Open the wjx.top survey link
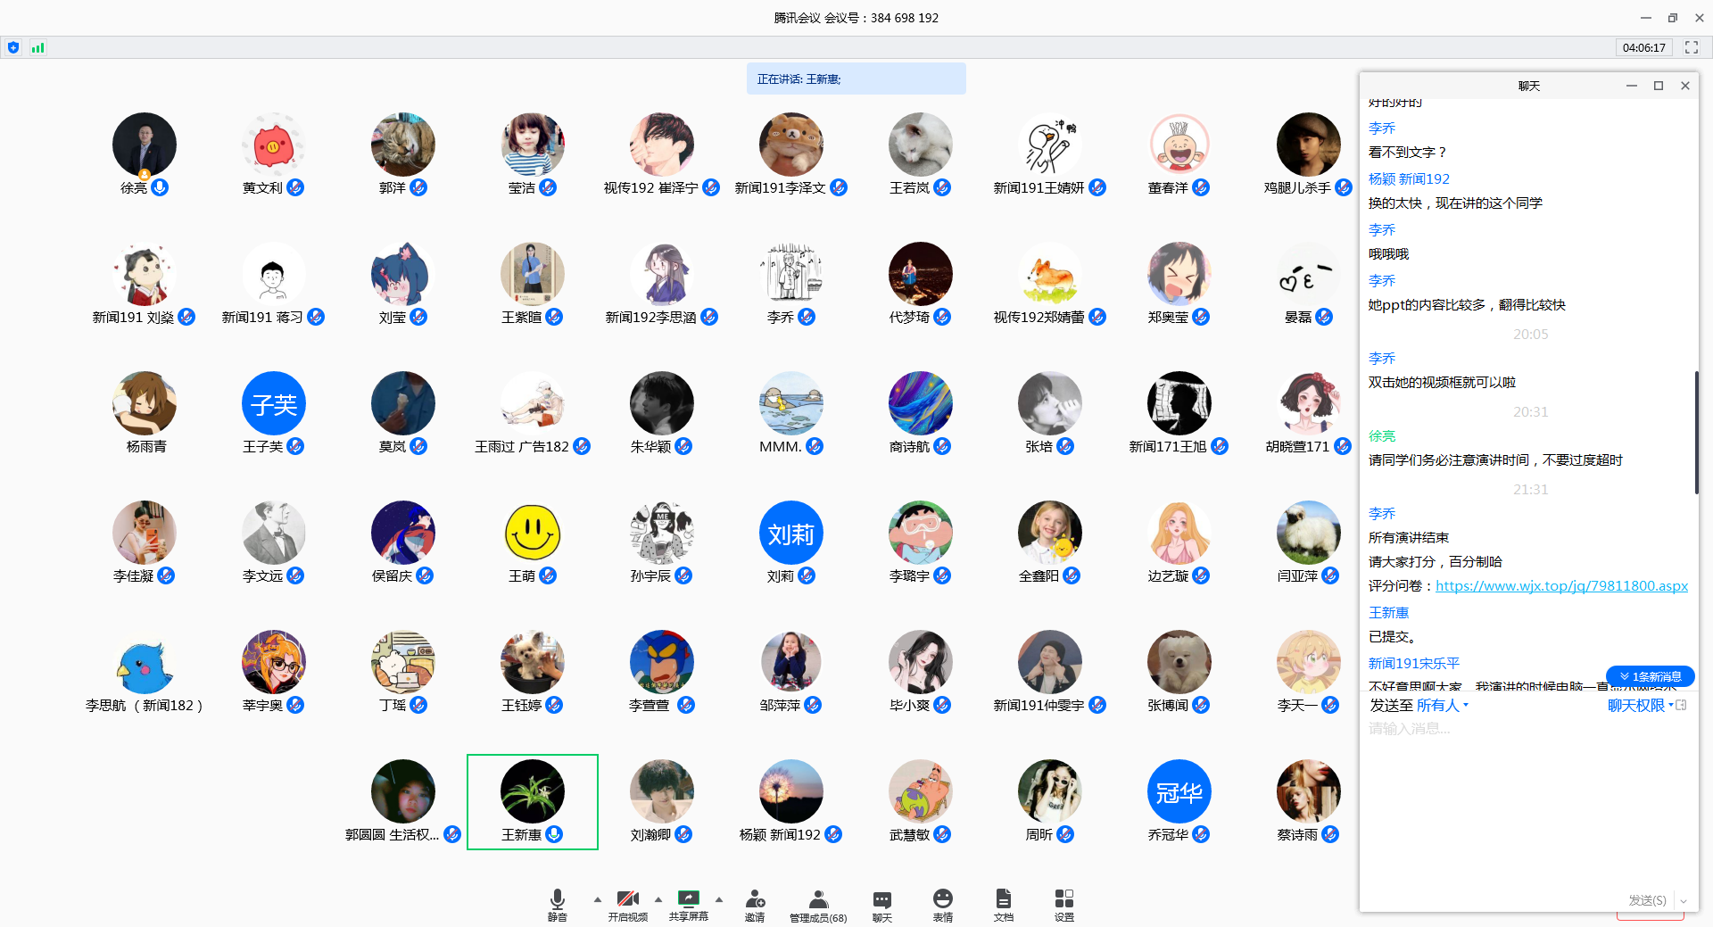 pyautogui.click(x=1560, y=585)
